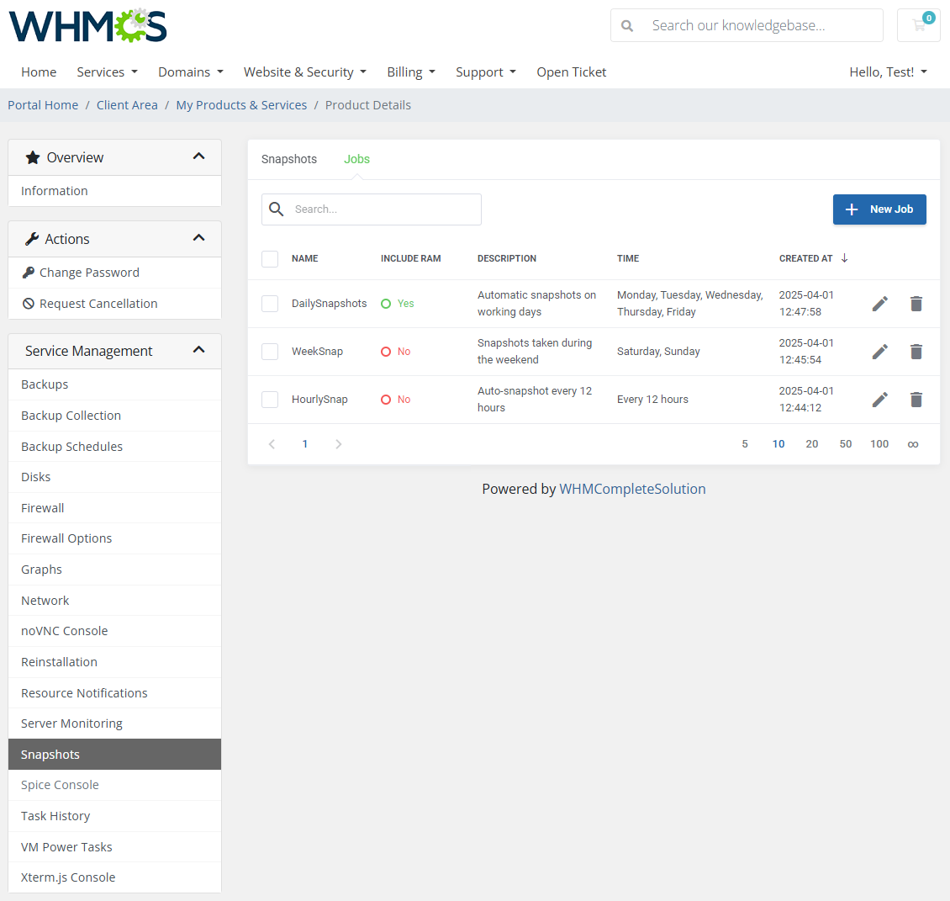The height and width of the screenshot is (901, 950).
Task: Edit the HourlySnap job
Action: pyautogui.click(x=879, y=399)
